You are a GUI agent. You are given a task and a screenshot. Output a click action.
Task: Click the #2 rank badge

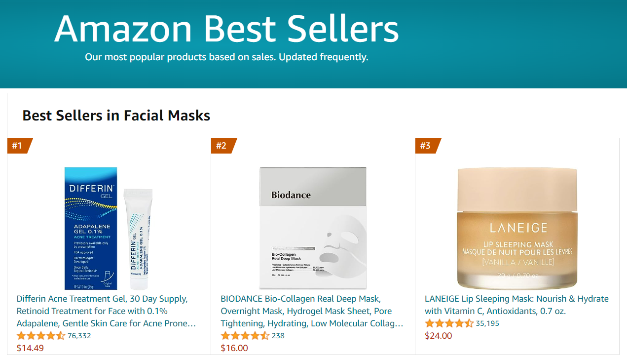[x=222, y=146]
